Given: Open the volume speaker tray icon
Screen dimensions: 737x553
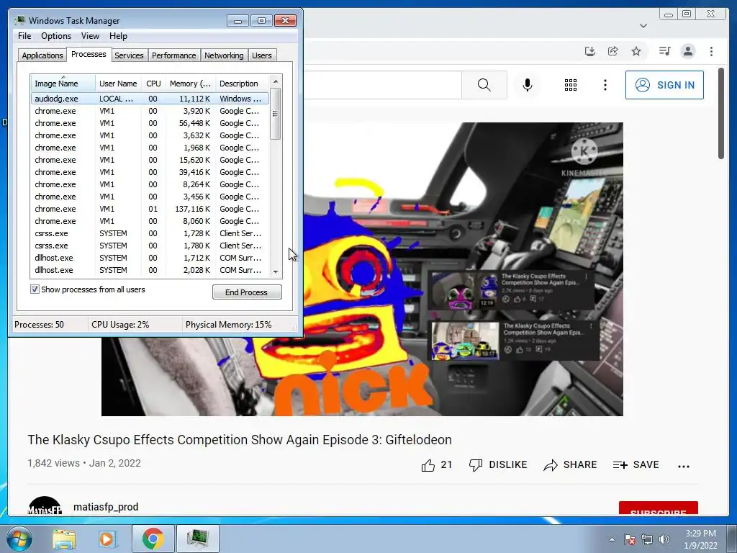Looking at the screenshot, I should pos(664,539).
